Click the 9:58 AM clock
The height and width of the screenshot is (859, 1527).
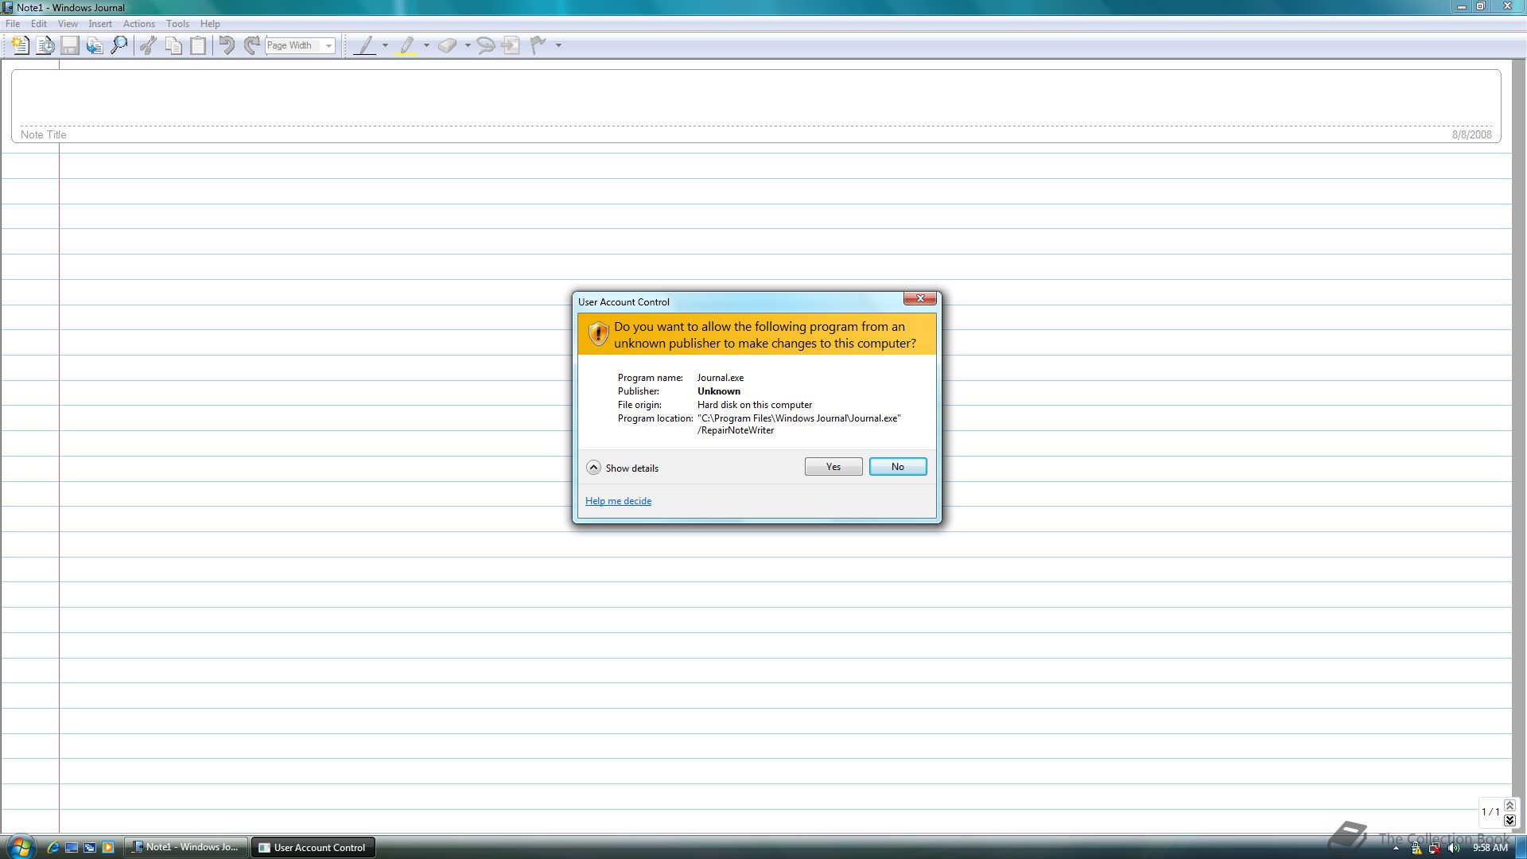click(x=1490, y=848)
